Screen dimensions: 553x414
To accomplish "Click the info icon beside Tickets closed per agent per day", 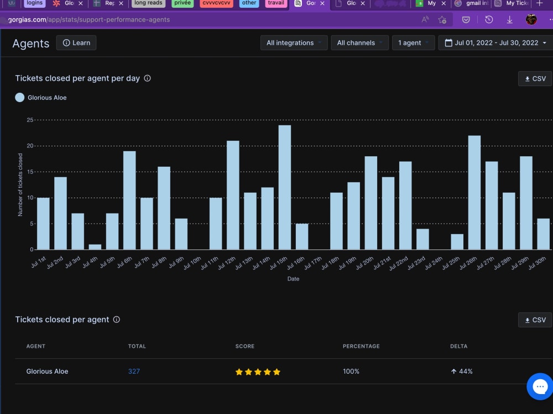I will 148,78.
